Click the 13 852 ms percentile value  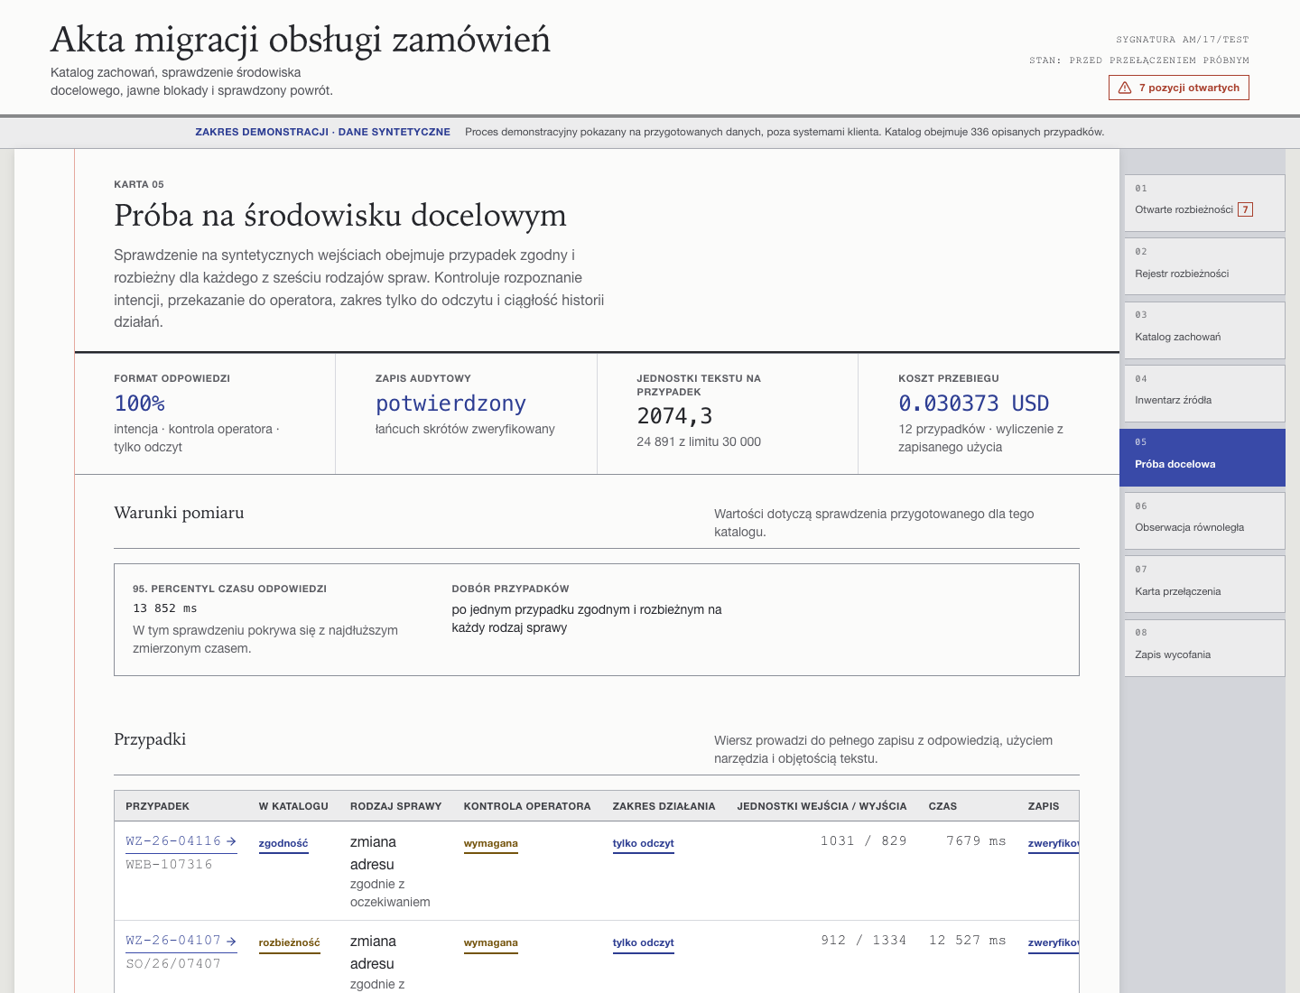point(165,608)
